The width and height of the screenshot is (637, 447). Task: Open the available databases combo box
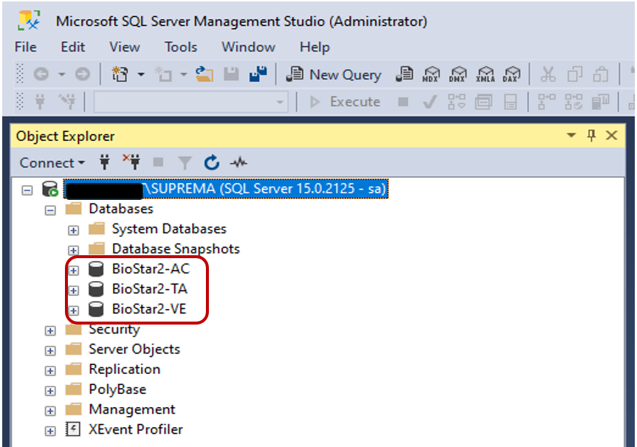(x=191, y=102)
